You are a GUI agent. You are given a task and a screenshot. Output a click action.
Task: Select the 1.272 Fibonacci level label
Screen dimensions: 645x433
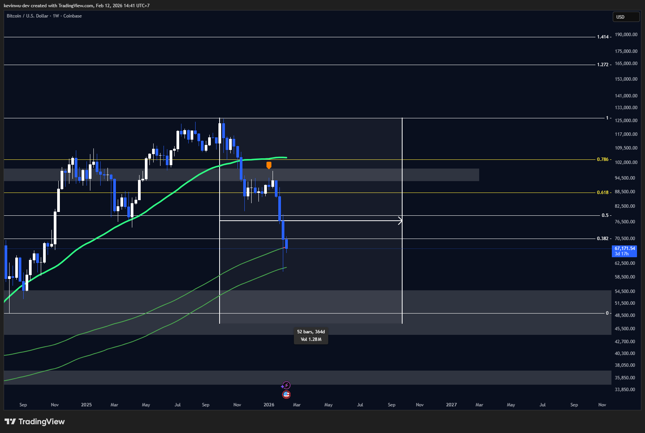click(x=602, y=65)
